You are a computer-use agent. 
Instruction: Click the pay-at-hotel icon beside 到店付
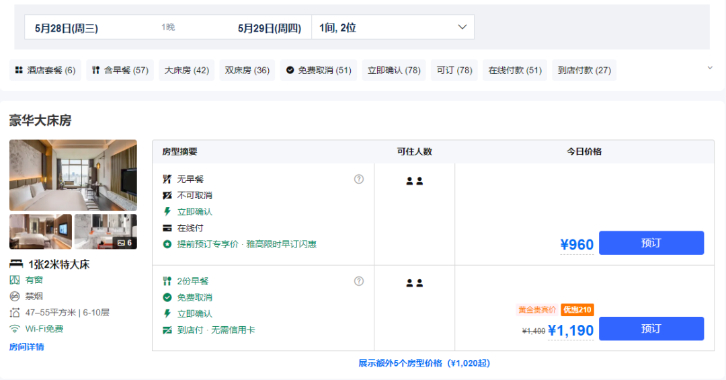[167, 330]
